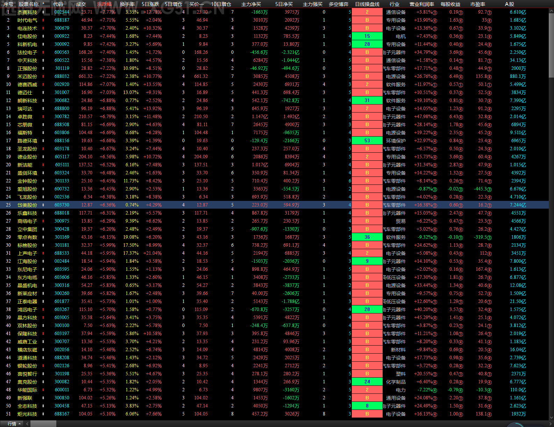The image size is (554, 427).
Task: Click the 880.1万 A股 value
Action: (x=518, y=77)
